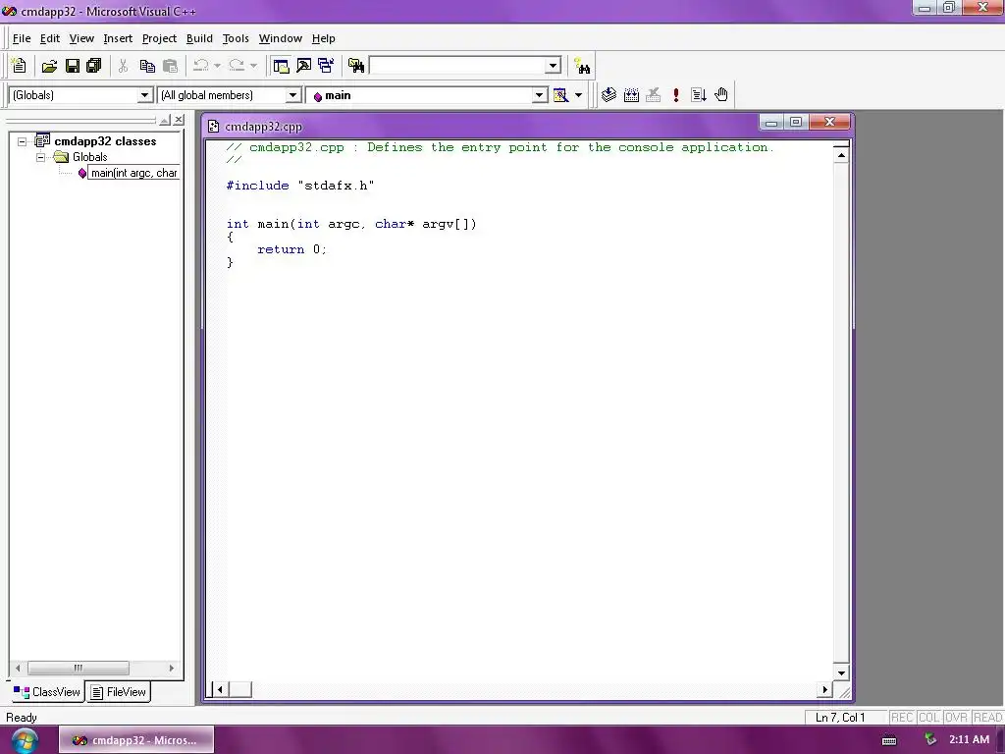Open the (Globals) class dropdown
This screenshot has height=754, width=1005.
(x=145, y=95)
